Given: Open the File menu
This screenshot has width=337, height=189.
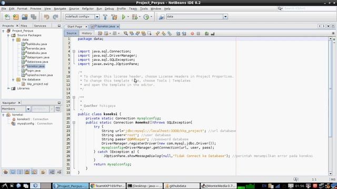Looking at the screenshot, I should coord(4,9).
